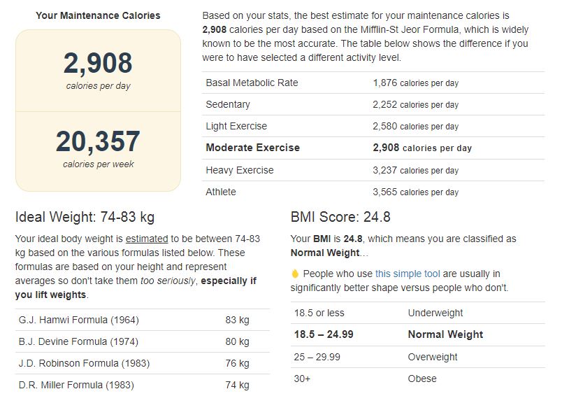The width and height of the screenshot is (562, 403).
Task: Select the Moderate Exercise row label
Action: 252,148
